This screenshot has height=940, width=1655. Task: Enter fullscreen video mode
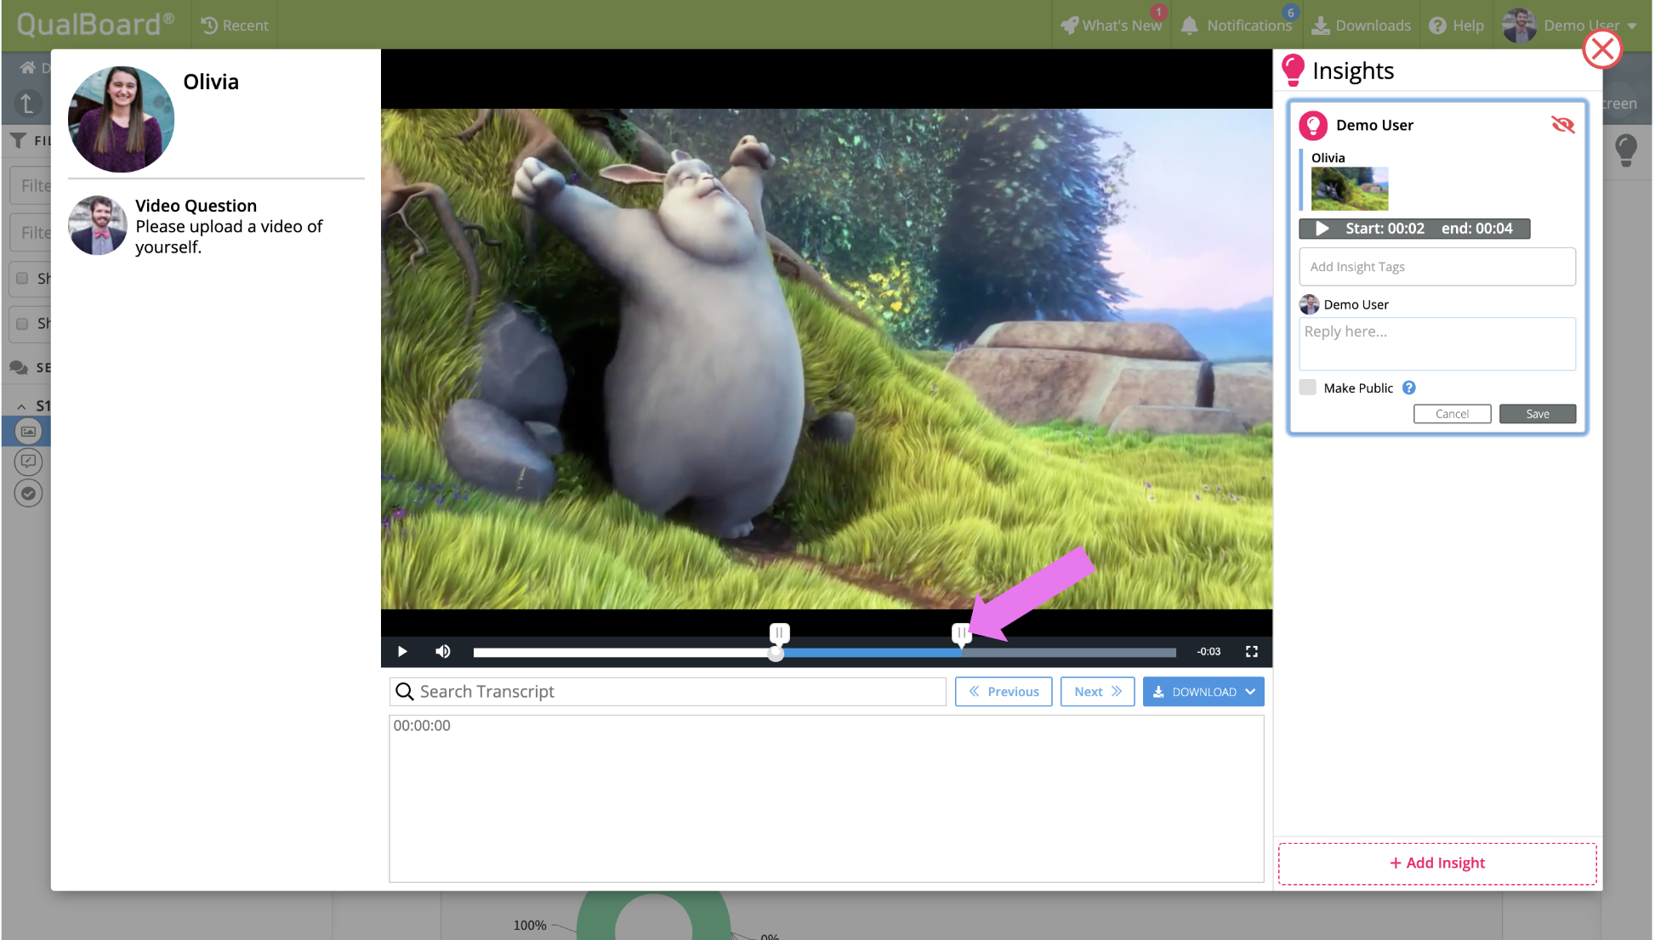point(1252,652)
